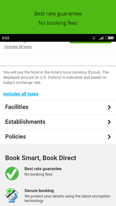Screen dimensions: 116x206
Task: Click the signal strength icon
Action: (x=101, y=38)
